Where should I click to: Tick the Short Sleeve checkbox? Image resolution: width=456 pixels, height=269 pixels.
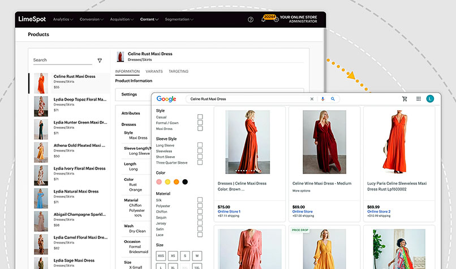tap(200, 157)
